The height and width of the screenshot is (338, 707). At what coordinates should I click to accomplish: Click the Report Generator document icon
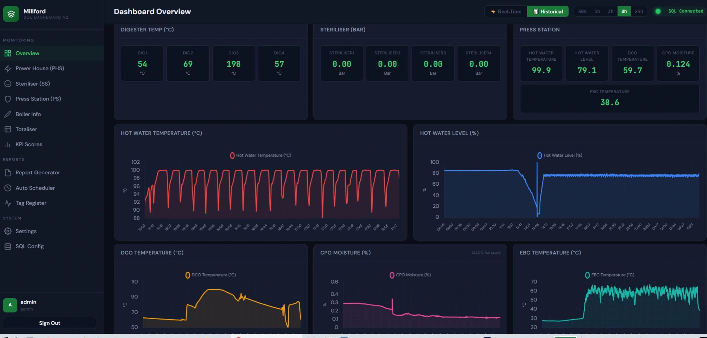coord(8,173)
